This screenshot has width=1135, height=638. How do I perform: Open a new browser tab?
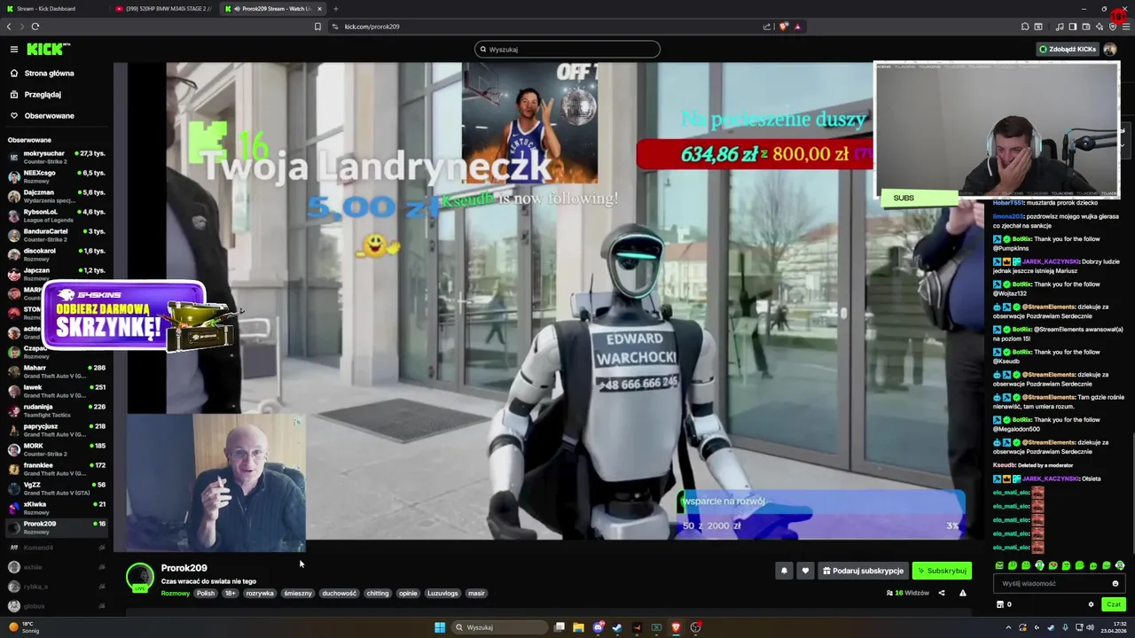[335, 9]
